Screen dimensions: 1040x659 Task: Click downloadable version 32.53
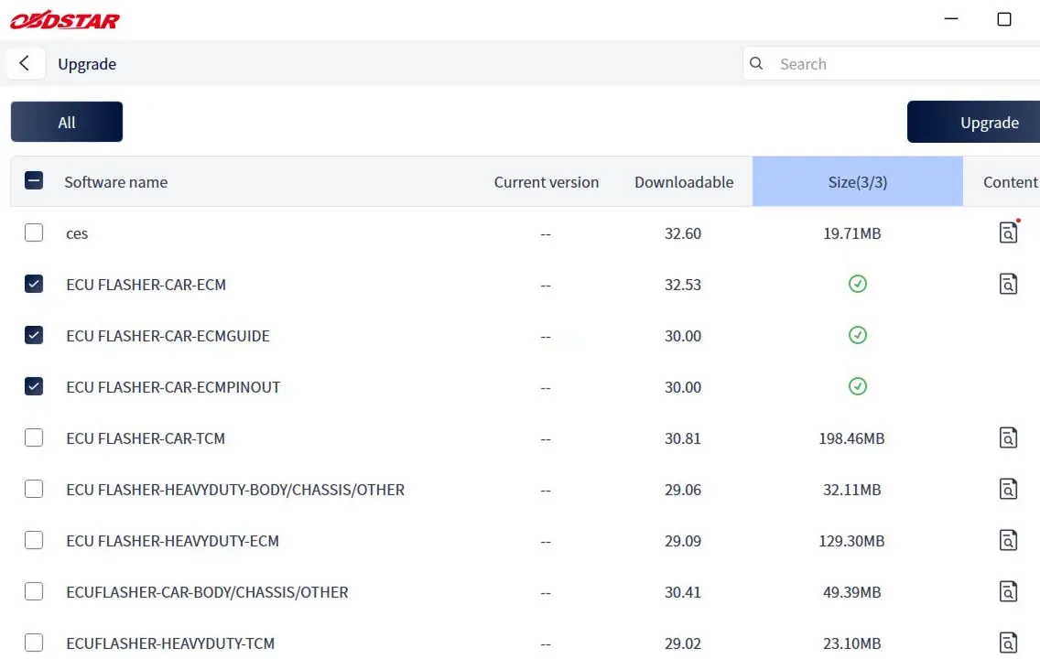(x=683, y=285)
